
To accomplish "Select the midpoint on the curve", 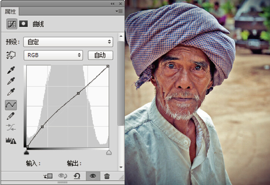I will (78, 93).
